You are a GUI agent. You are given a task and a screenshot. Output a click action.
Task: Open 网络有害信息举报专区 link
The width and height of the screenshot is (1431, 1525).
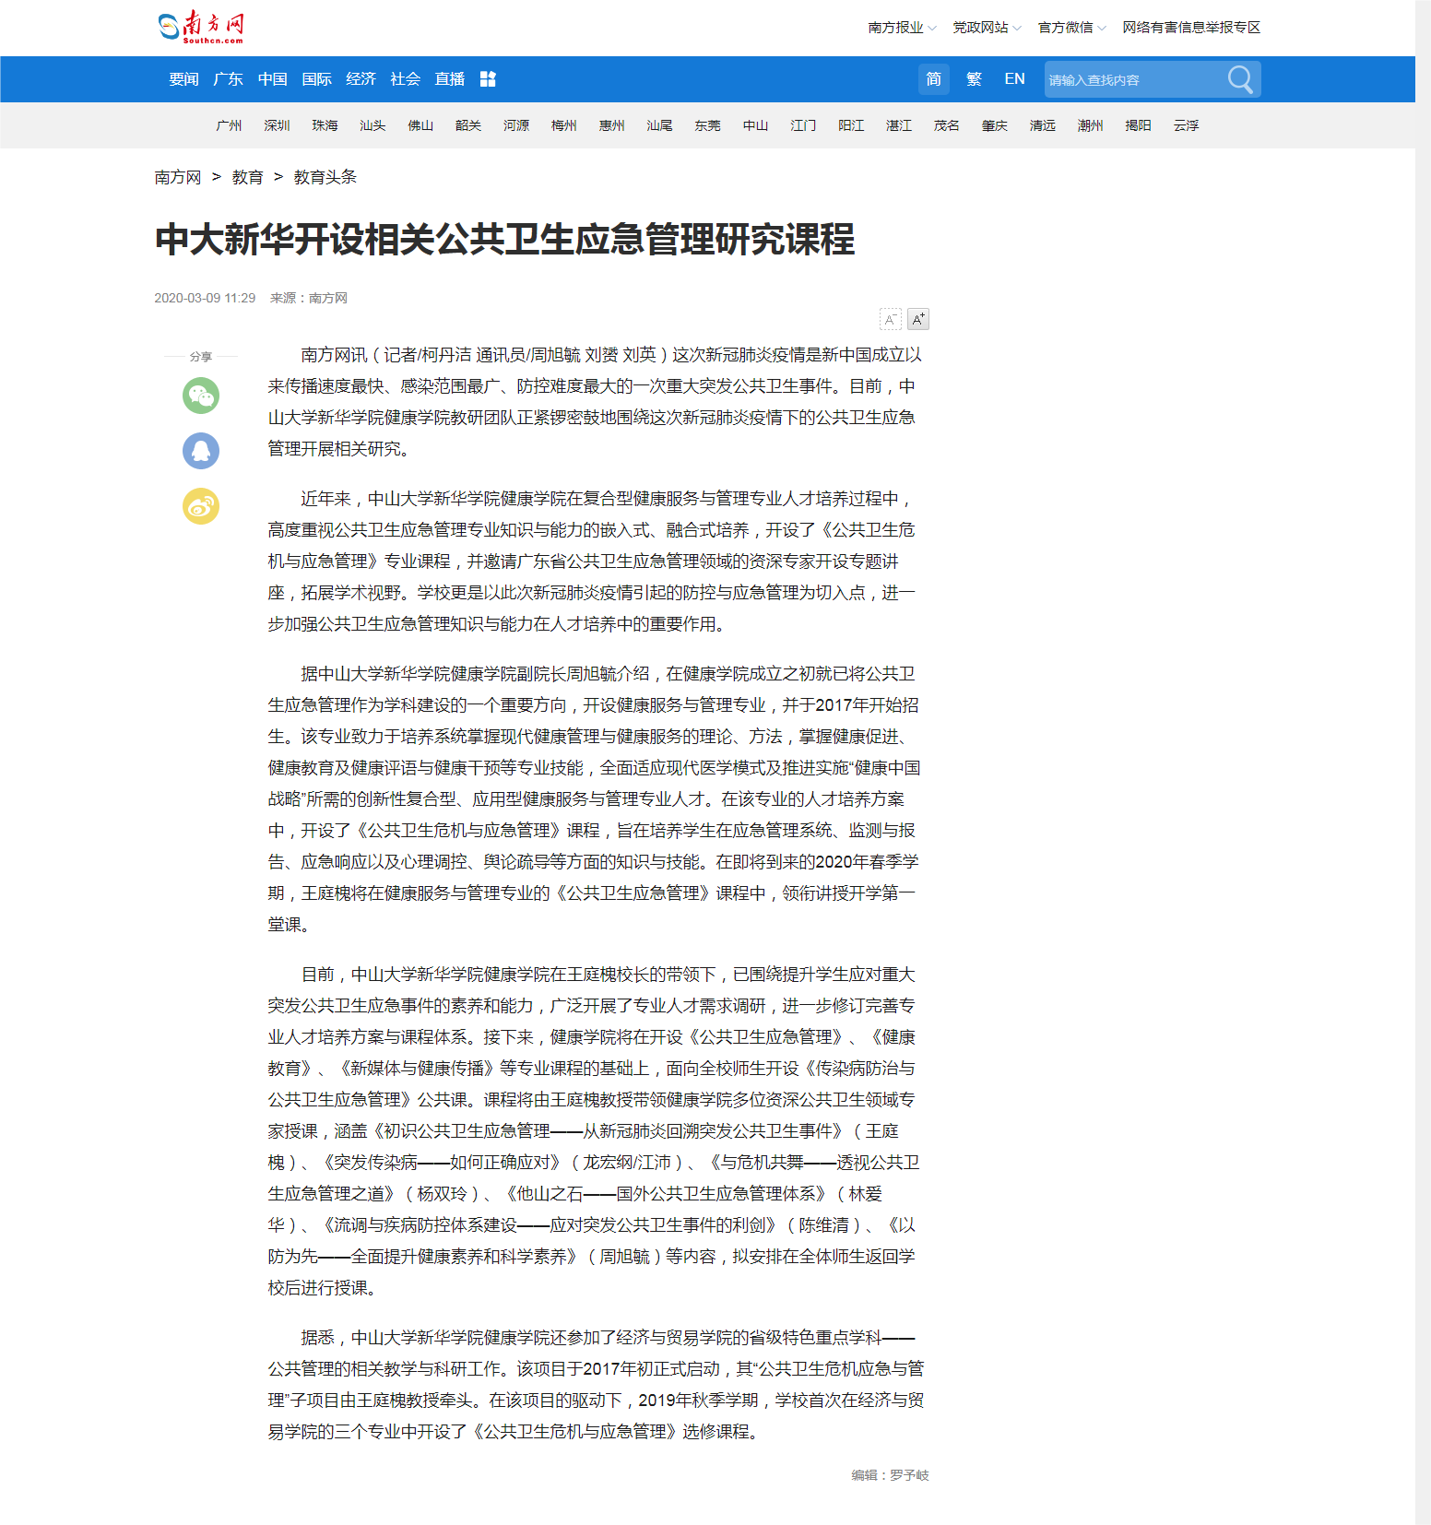[1190, 28]
